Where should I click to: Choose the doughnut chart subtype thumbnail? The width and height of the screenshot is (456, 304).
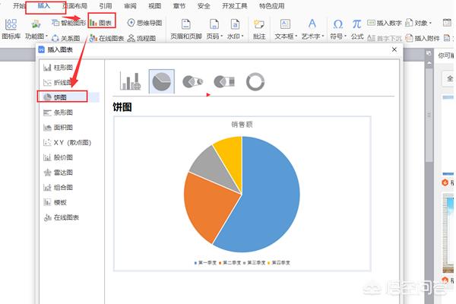pyautogui.click(x=255, y=82)
